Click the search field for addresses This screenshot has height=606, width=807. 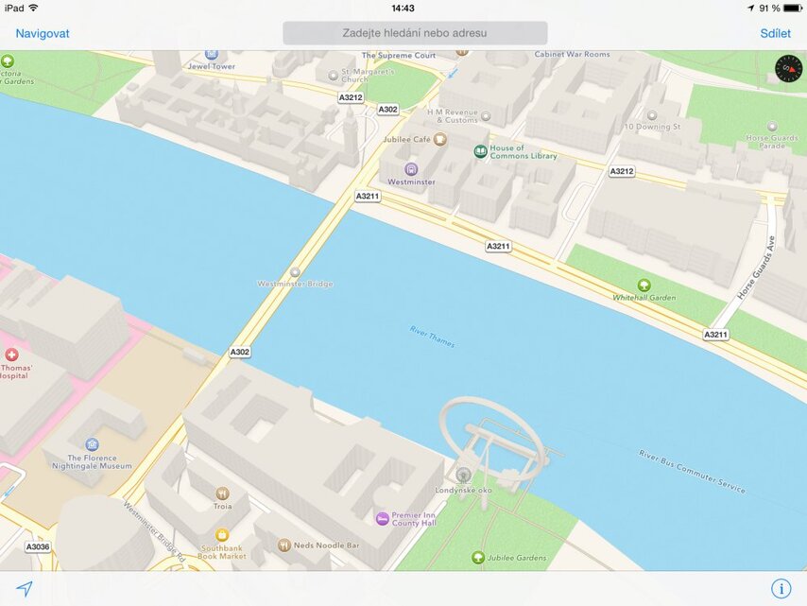(414, 33)
